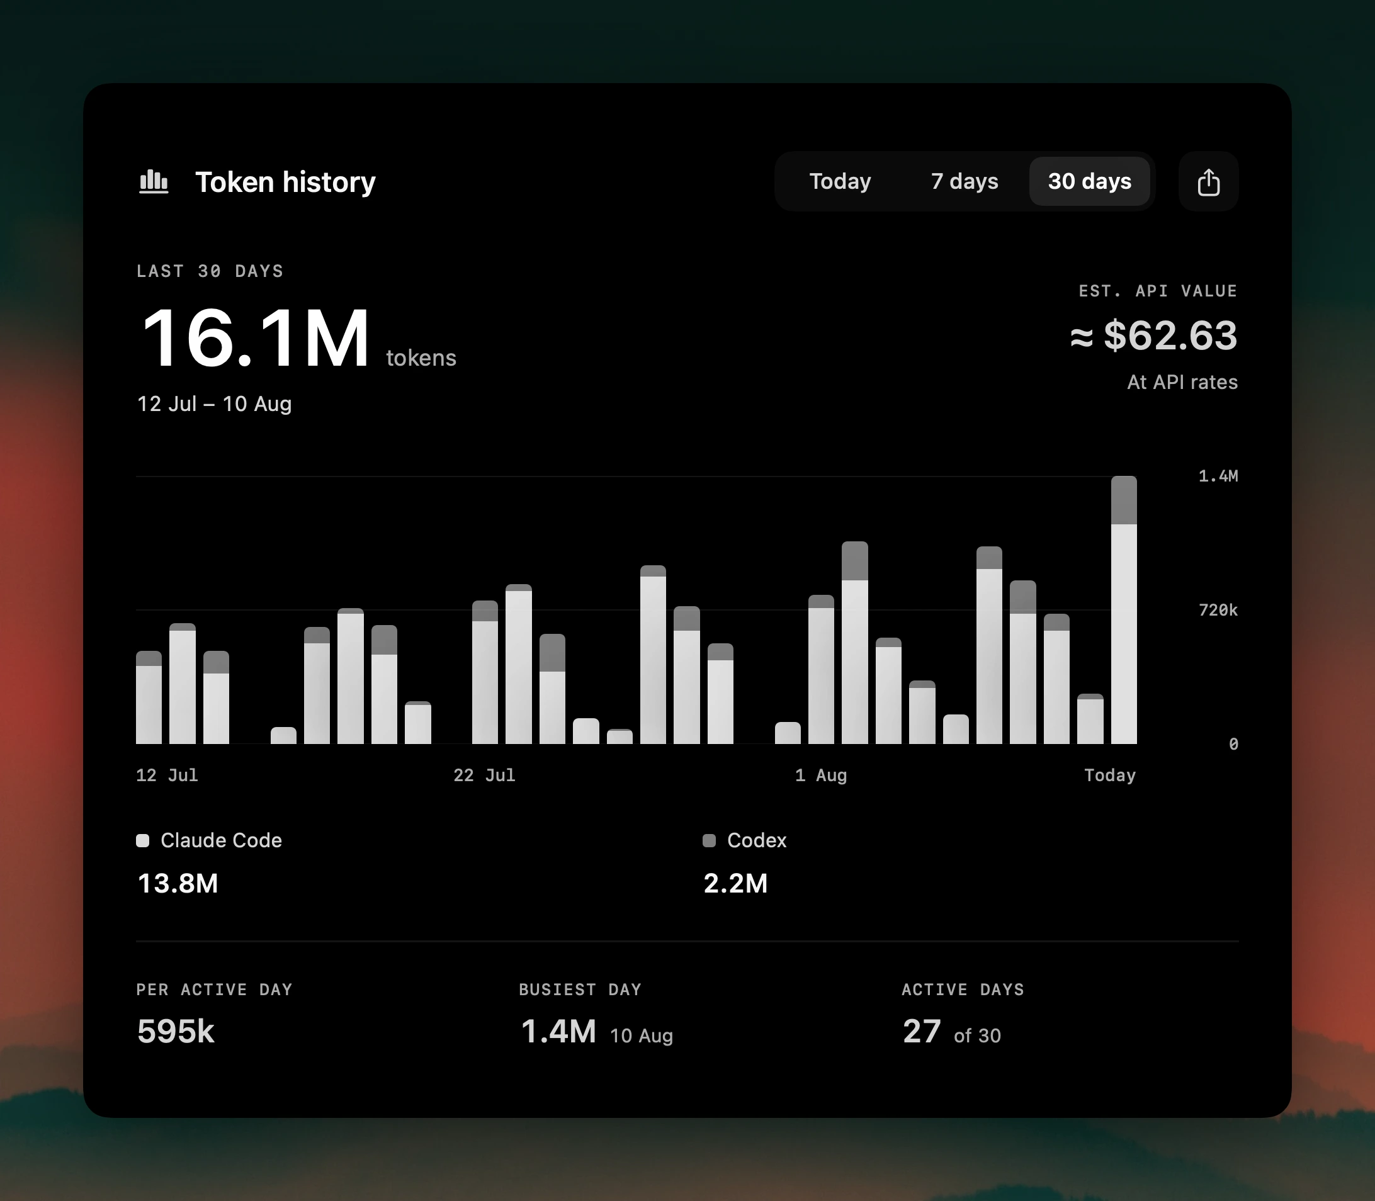Click the 'Codex' legend label
Image resolution: width=1375 pixels, height=1201 pixels.
pyautogui.click(x=757, y=840)
